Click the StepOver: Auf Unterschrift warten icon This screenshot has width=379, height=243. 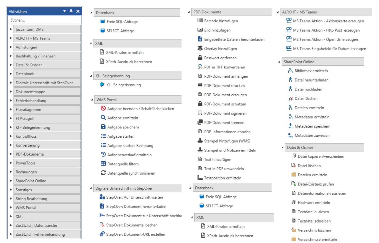102,197
